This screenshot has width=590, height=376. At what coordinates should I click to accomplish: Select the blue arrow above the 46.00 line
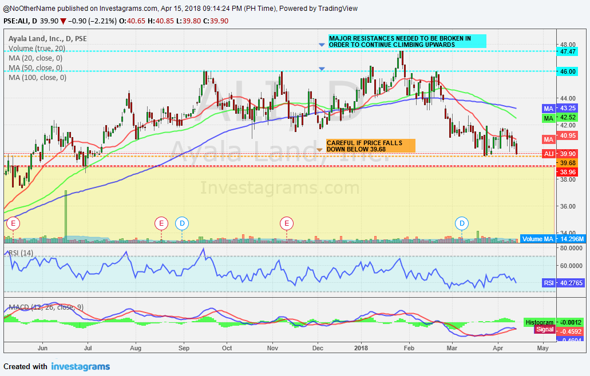(322, 69)
